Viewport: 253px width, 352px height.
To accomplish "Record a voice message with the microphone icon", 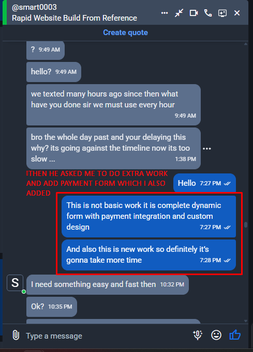I will pos(198,335).
